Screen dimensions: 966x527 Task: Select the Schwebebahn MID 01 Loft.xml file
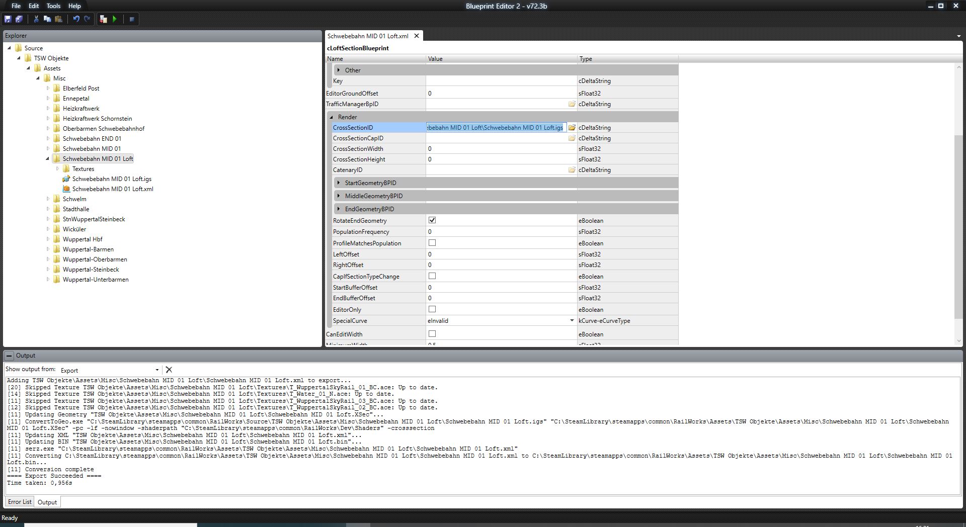(x=113, y=189)
